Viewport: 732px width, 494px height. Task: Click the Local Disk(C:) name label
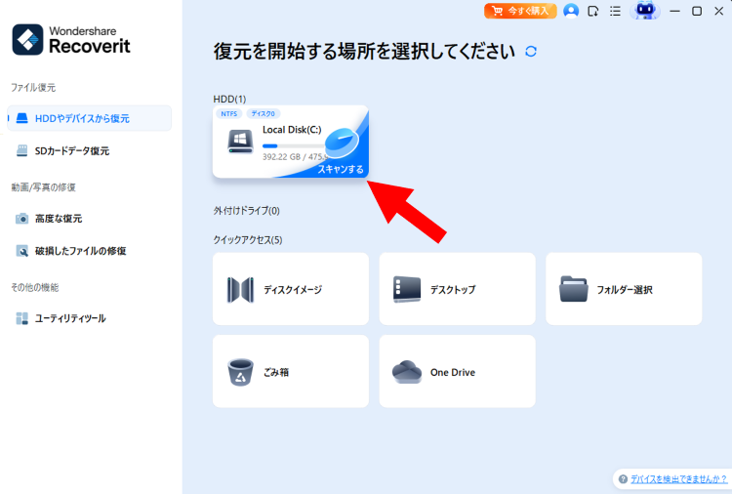tap(292, 130)
